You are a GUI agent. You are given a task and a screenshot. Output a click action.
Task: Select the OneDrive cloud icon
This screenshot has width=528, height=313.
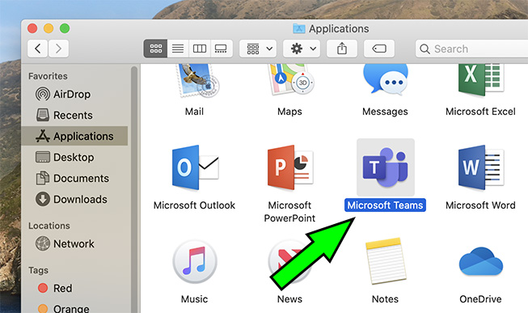pyautogui.click(x=480, y=260)
